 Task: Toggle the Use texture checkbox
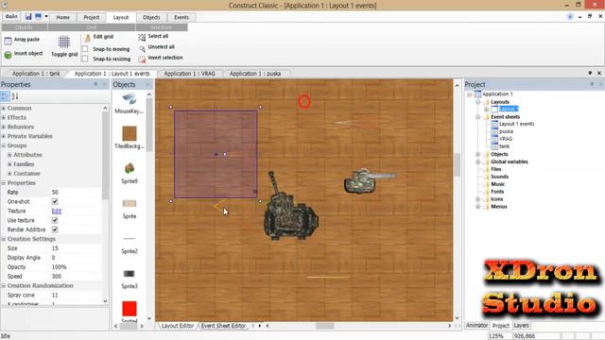55,220
